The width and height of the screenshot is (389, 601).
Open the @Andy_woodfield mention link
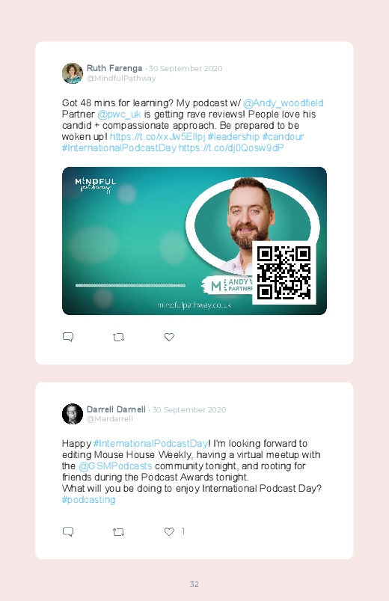coord(284,103)
